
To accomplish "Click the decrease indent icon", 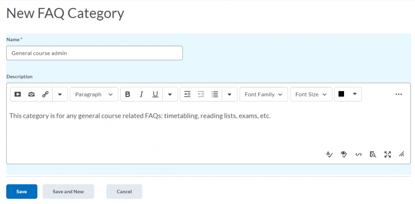I will pos(201,94).
